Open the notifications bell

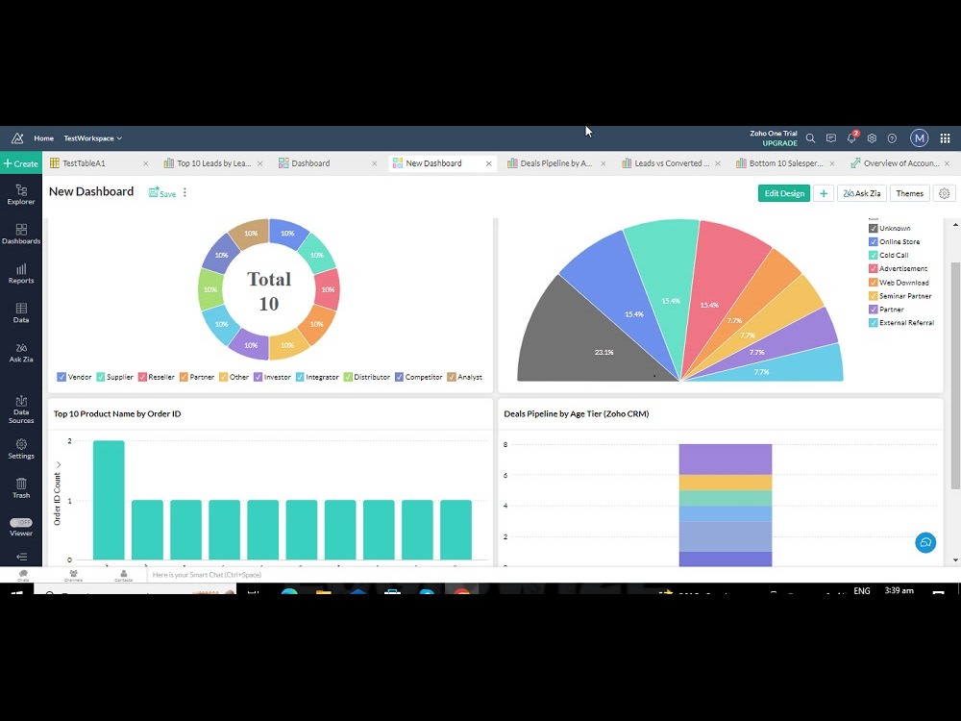pyautogui.click(x=851, y=137)
